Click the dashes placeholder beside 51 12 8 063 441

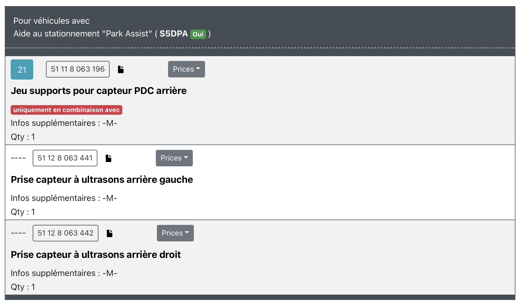click(x=18, y=158)
